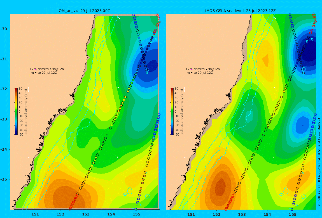Click orange high patch near 154E -31 in right map
Viewport: 322px width, 218px height.
click(x=266, y=60)
